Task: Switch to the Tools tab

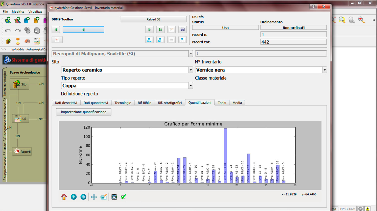Action: pos(222,103)
